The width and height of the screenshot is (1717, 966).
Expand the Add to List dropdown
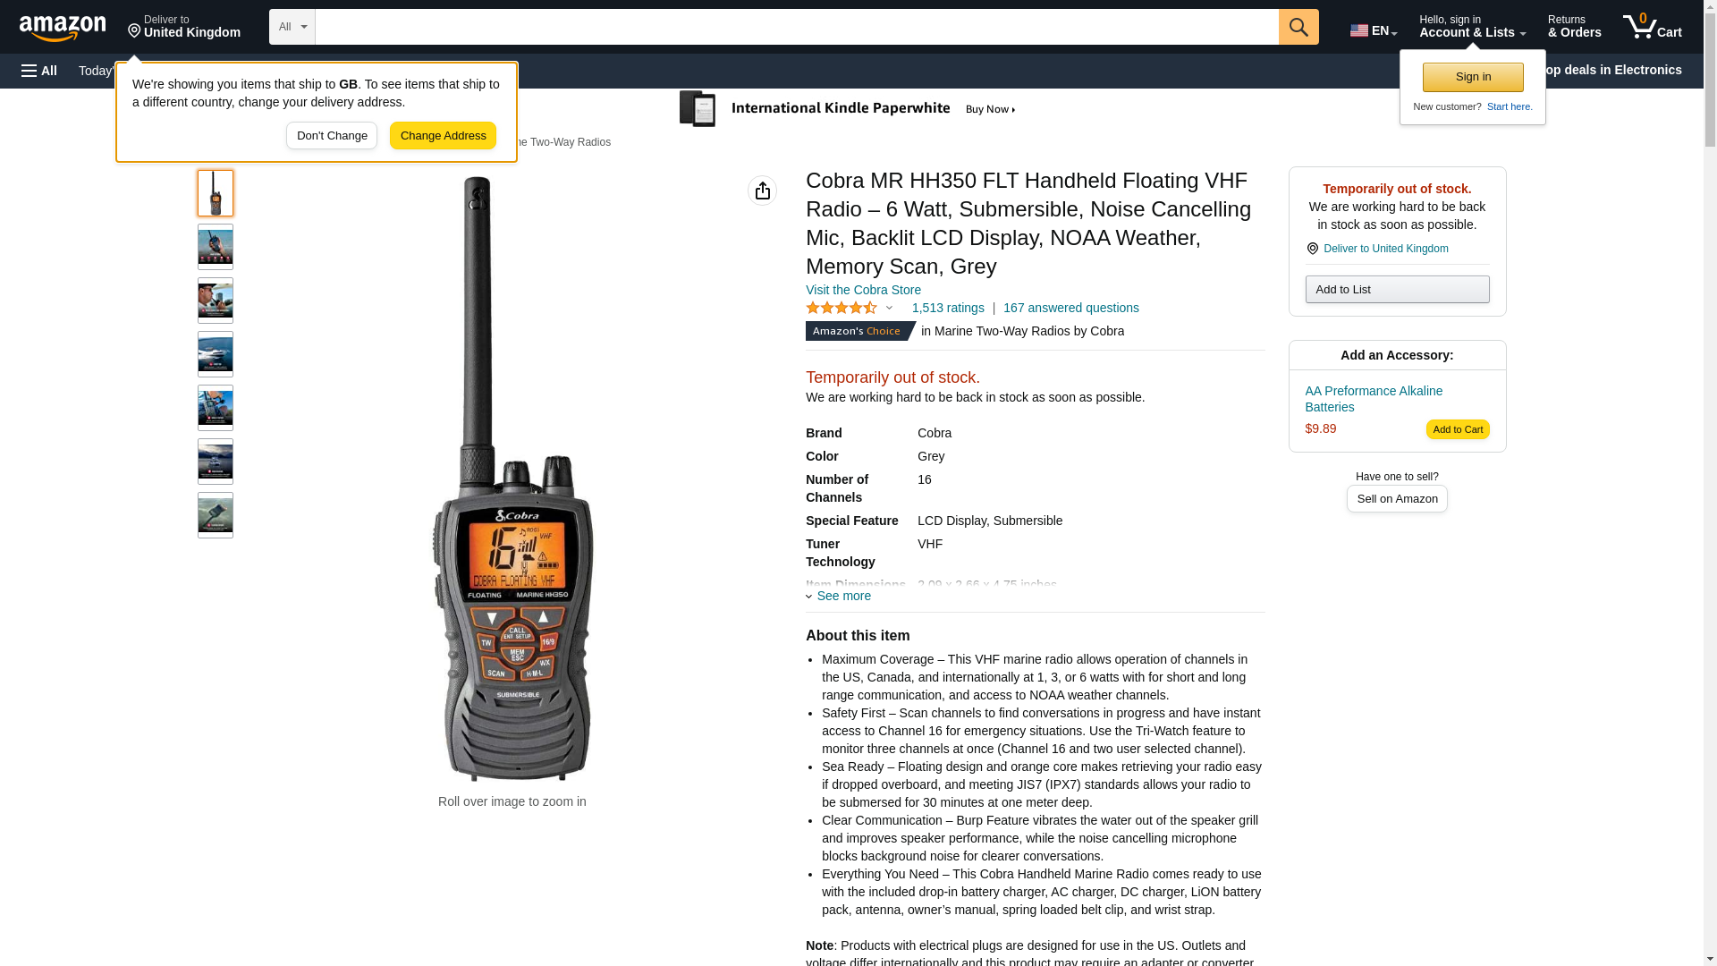tap(1397, 289)
